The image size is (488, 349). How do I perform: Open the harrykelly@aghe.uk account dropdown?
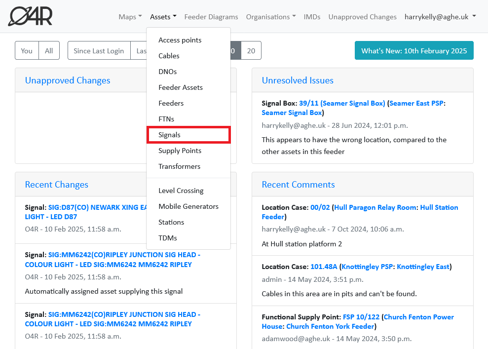click(440, 17)
